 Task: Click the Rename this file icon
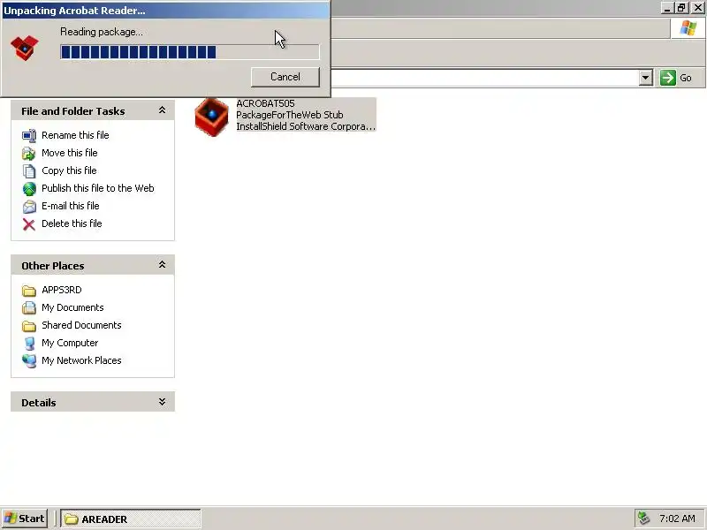tap(29, 136)
